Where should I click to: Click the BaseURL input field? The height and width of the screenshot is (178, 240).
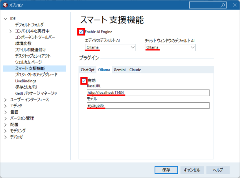click(x=148, y=93)
